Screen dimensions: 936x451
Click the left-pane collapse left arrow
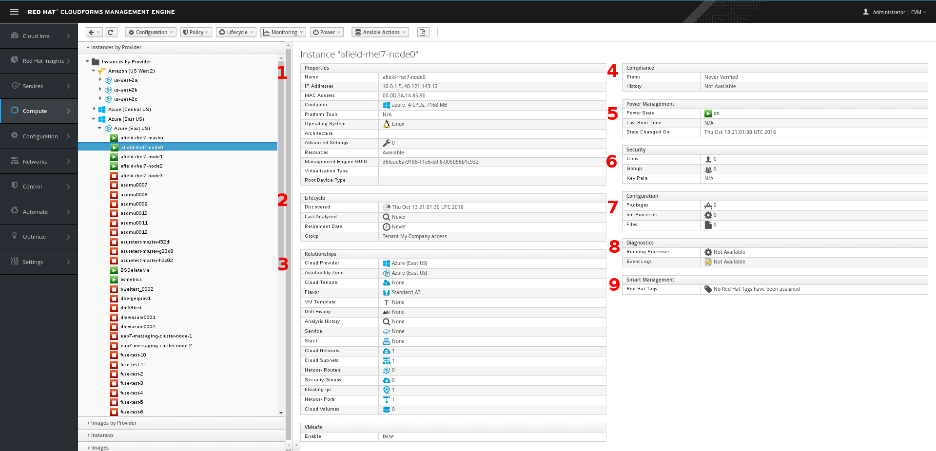pyautogui.click(x=289, y=445)
